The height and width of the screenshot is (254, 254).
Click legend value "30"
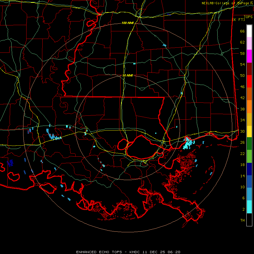tap(242, 131)
